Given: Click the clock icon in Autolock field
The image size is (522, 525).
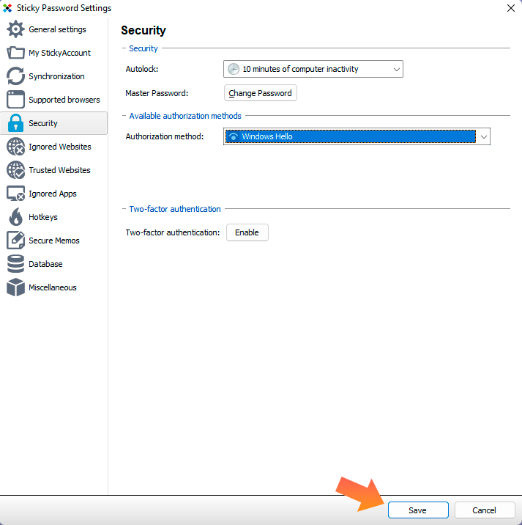Looking at the screenshot, I should (x=234, y=69).
